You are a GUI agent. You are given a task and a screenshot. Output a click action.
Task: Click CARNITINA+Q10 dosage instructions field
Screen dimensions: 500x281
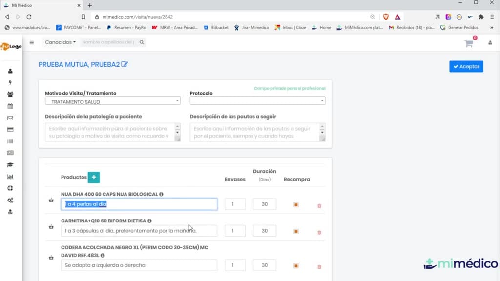point(139,231)
